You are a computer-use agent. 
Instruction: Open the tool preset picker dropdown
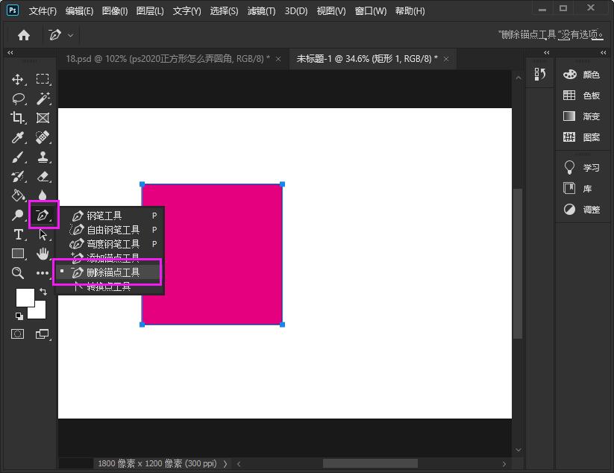coord(70,35)
